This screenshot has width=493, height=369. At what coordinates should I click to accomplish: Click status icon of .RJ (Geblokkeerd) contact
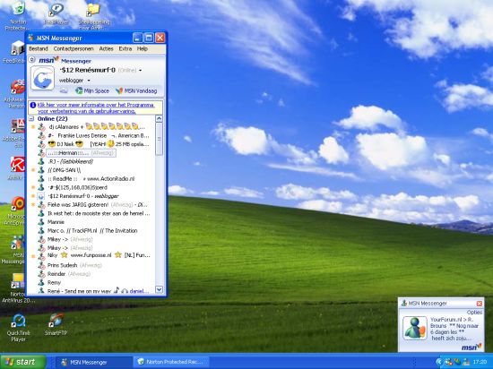pyautogui.click(x=41, y=162)
